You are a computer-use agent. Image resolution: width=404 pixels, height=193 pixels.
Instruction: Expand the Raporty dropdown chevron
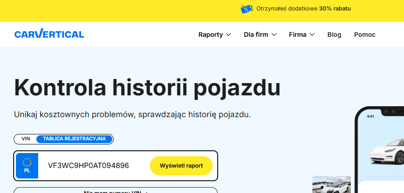(229, 35)
